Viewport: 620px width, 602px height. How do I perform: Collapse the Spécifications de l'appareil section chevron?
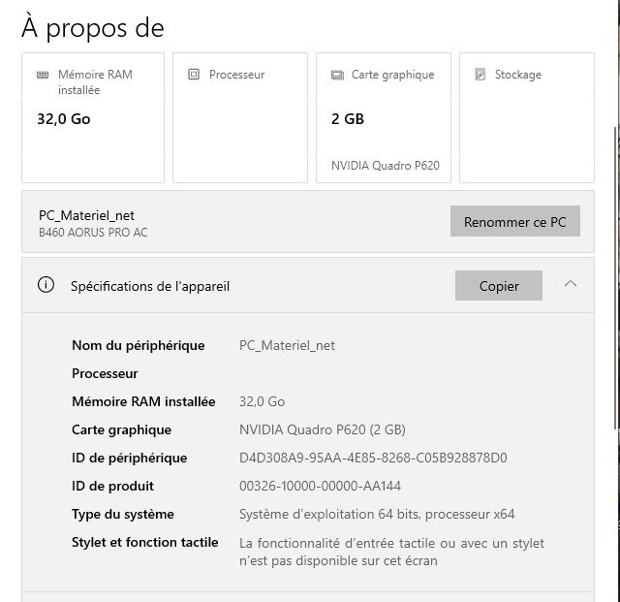[571, 284]
